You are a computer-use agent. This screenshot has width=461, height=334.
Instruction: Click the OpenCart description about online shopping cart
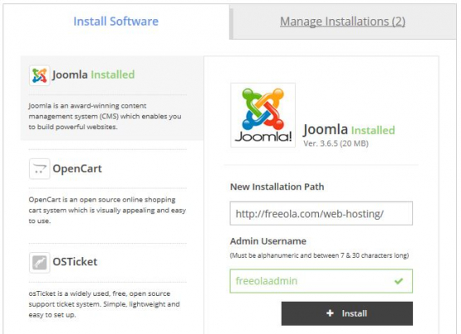coord(107,211)
